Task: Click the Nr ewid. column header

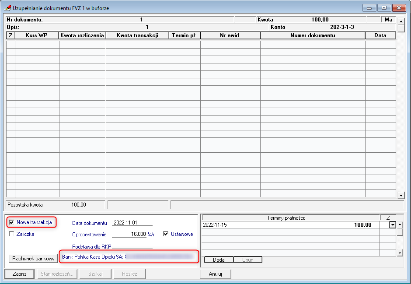Action: coord(230,35)
